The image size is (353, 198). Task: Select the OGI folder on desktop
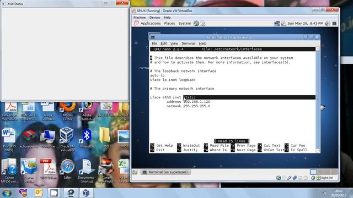click(106, 137)
